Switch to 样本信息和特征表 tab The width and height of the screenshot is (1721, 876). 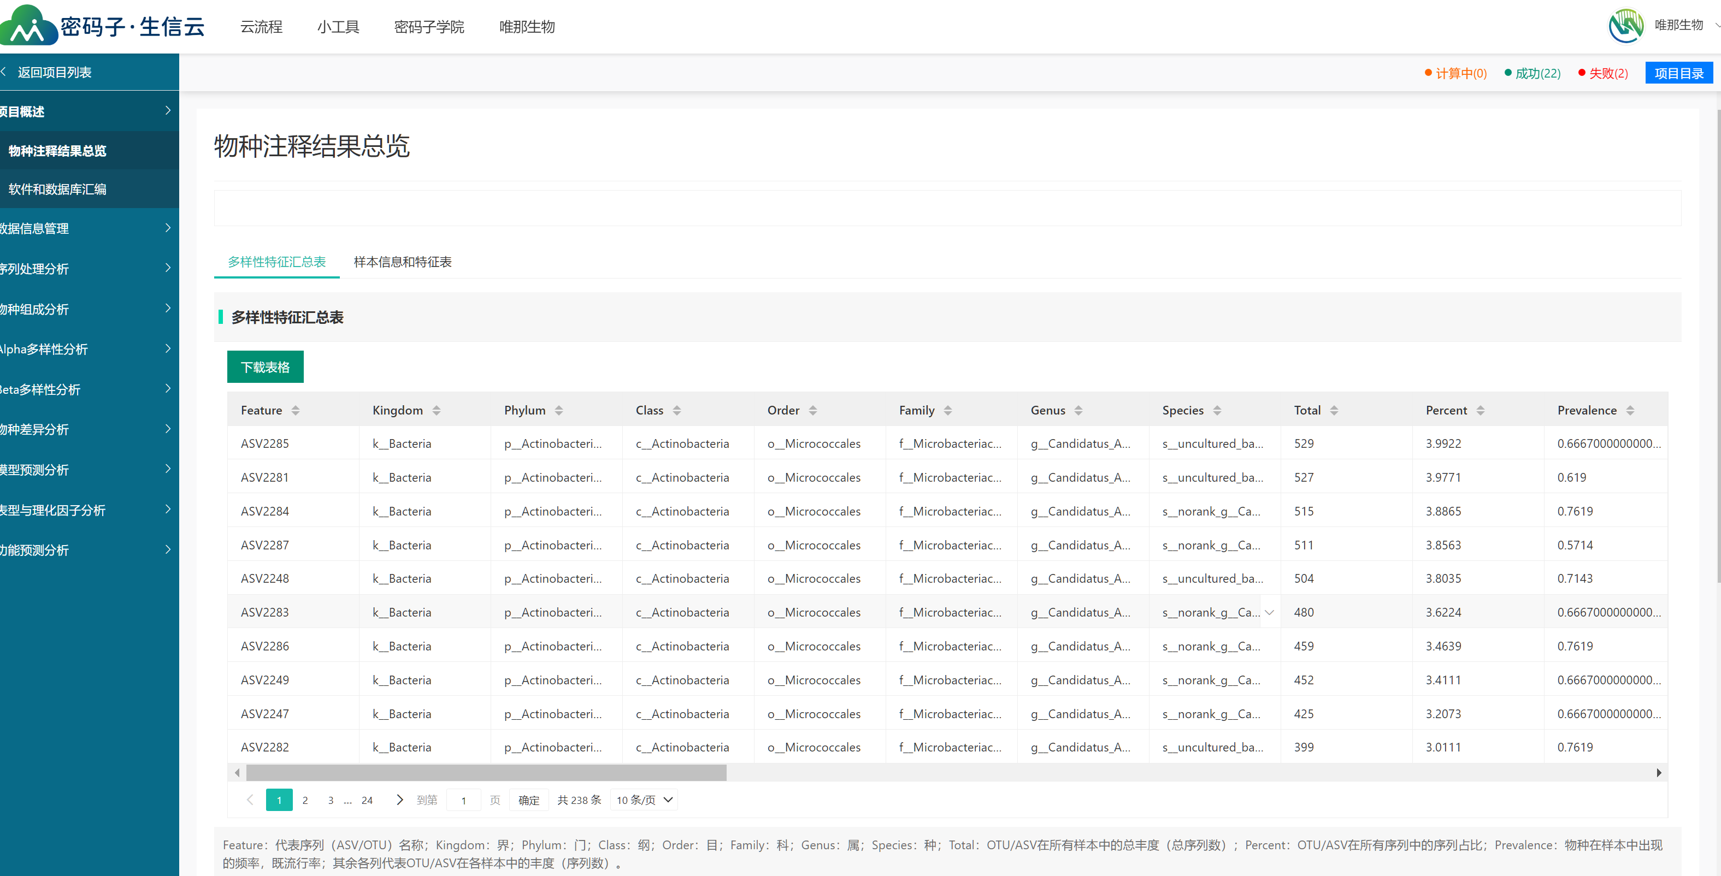click(402, 262)
